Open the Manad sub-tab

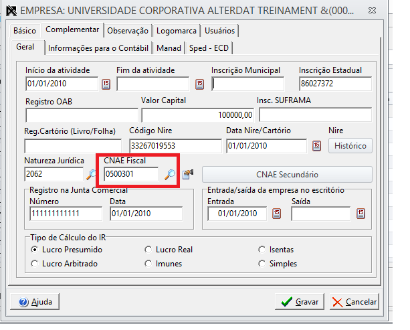[x=169, y=48]
